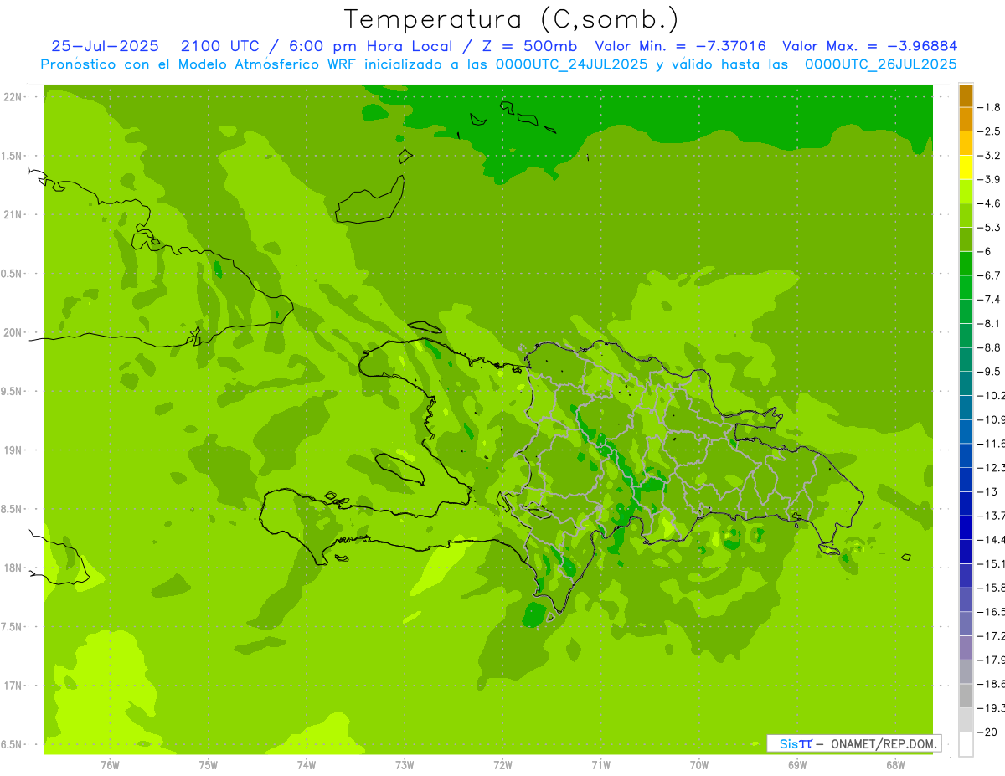Click the '-6' colorbar value

[986, 251]
